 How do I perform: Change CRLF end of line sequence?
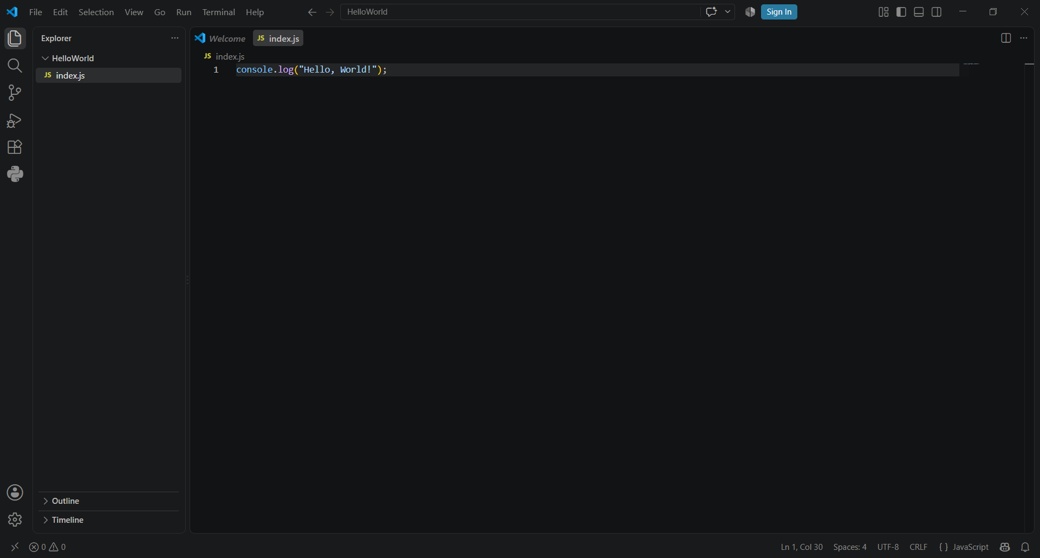[x=918, y=547]
